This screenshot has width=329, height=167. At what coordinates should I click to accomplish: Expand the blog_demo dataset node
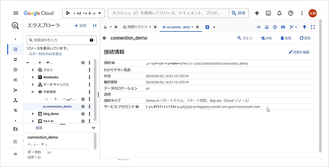click(33, 114)
